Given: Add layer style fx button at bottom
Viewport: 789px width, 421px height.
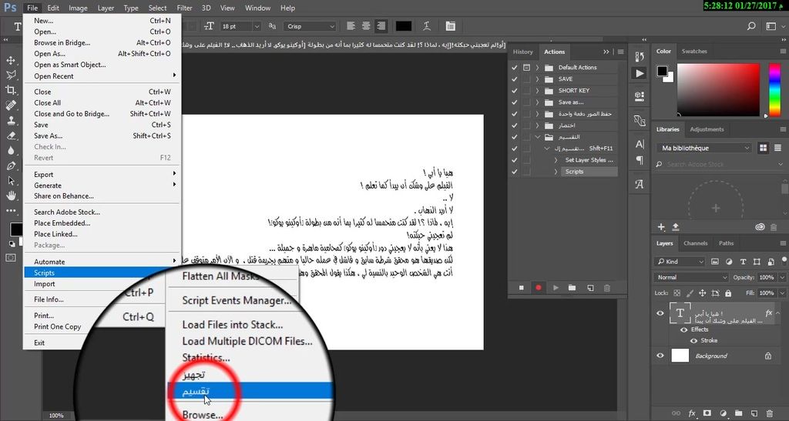Looking at the screenshot, I should click(692, 413).
